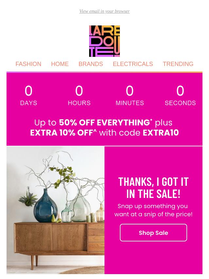The width and height of the screenshot is (209, 279).
Task: Click the HOURS countdown number
Action: tap(79, 91)
